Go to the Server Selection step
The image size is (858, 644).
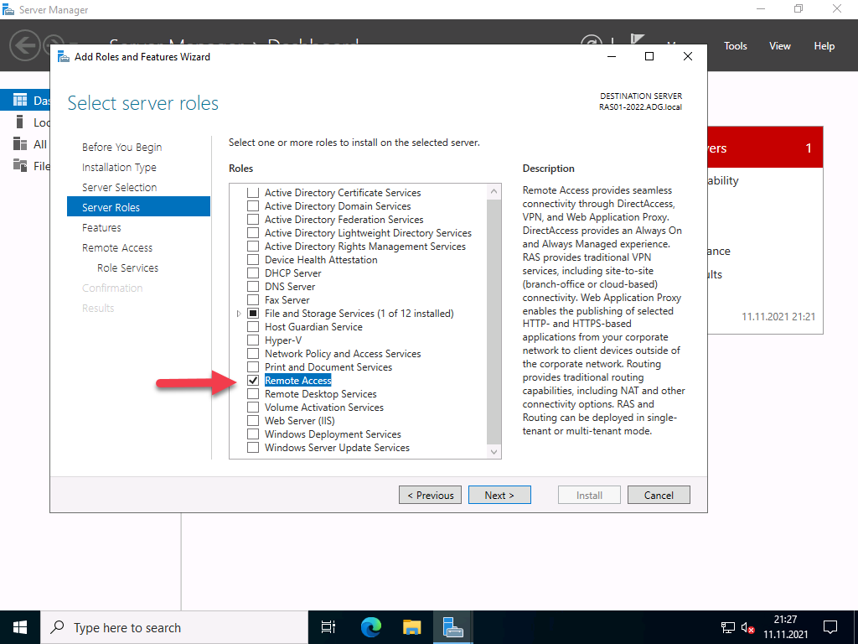click(x=119, y=187)
